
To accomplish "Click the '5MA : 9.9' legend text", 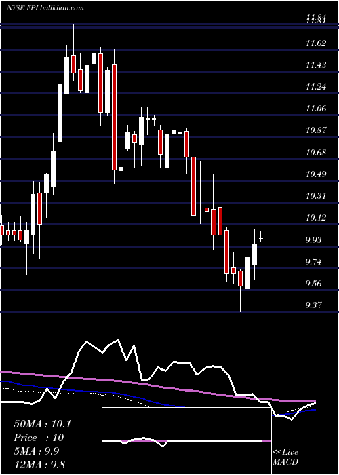I will pos(37,451).
